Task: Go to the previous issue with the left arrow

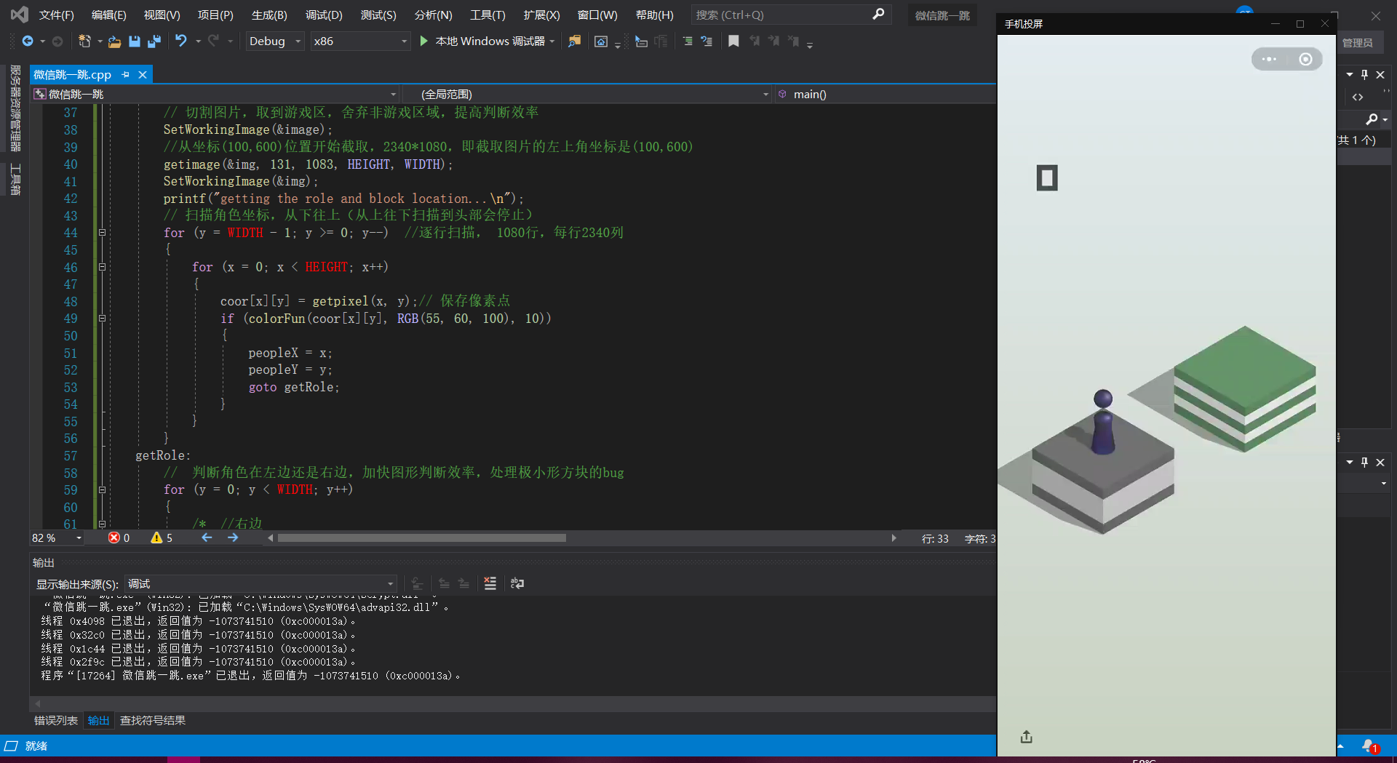Action: [x=207, y=538]
